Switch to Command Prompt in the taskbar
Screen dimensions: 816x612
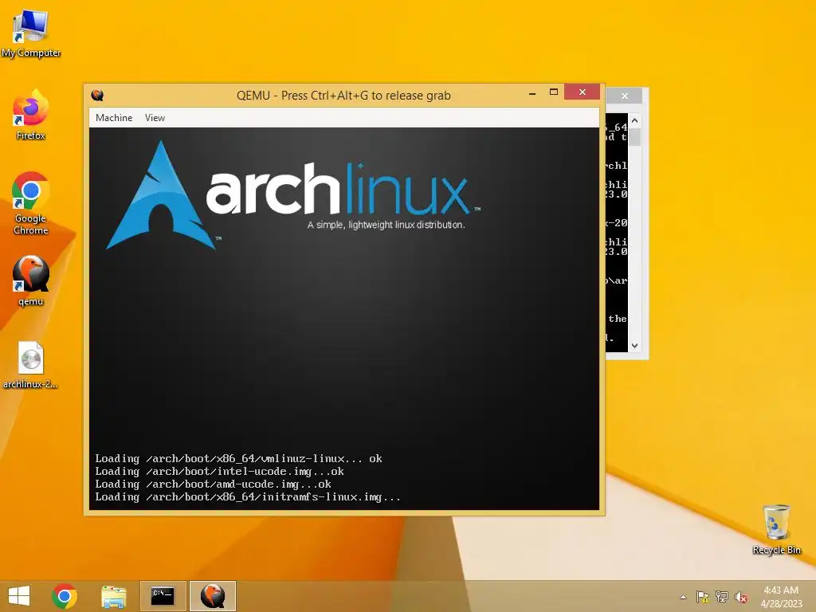point(163,596)
